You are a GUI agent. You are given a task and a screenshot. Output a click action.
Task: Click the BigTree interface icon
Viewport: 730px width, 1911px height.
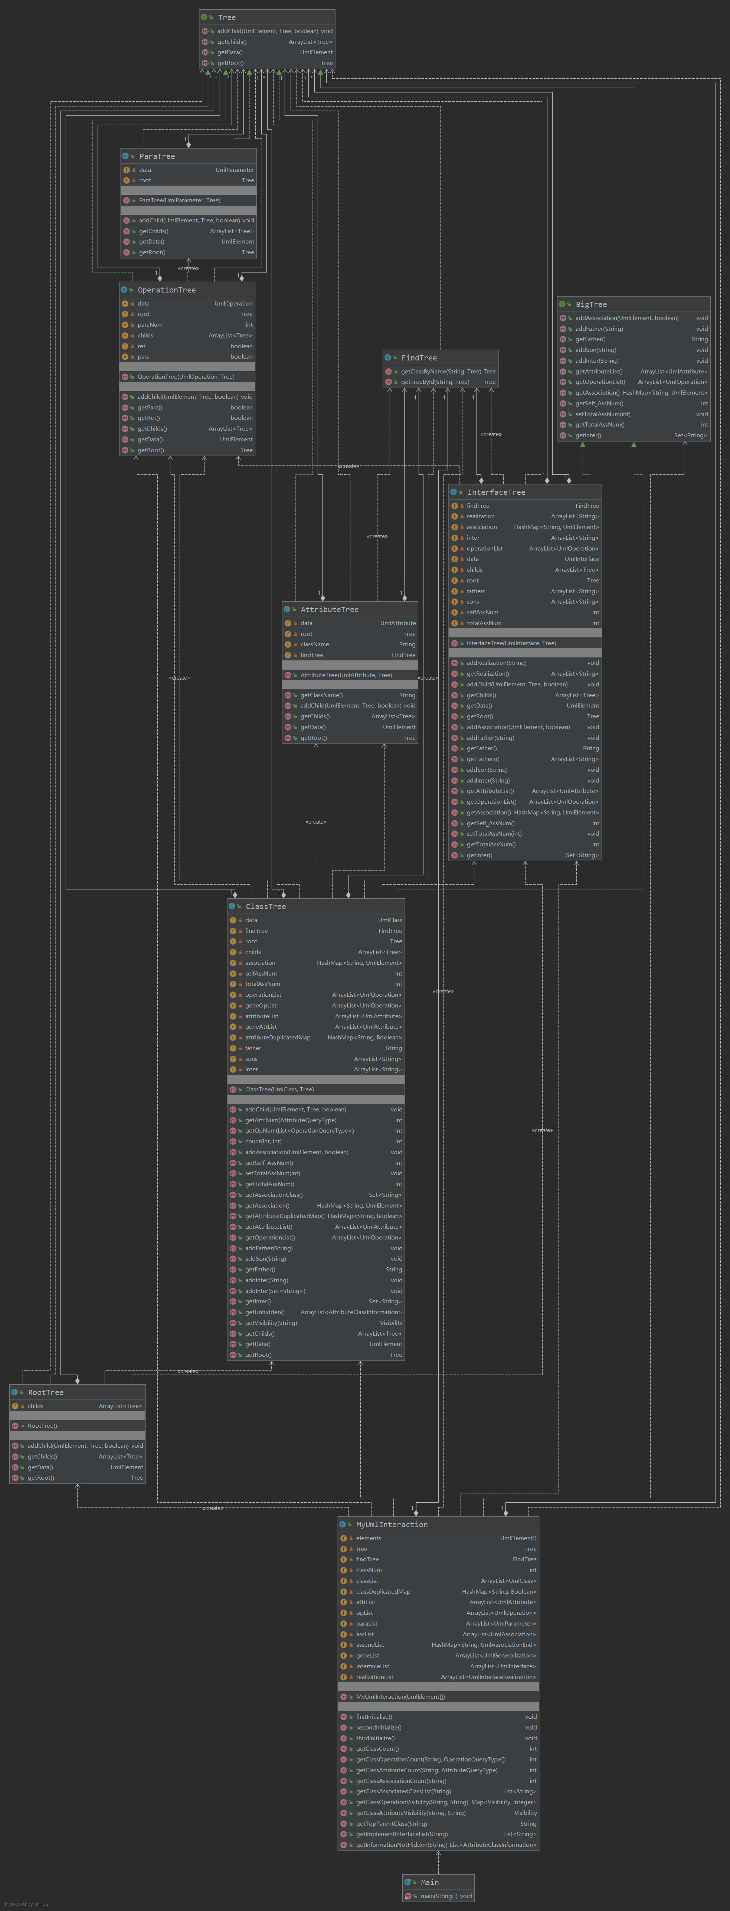click(562, 304)
